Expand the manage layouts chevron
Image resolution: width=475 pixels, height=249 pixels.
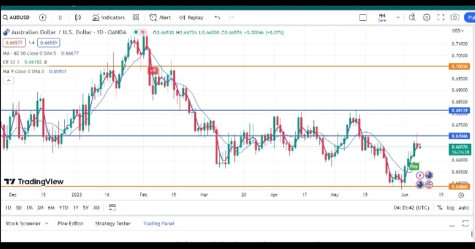[398, 18]
